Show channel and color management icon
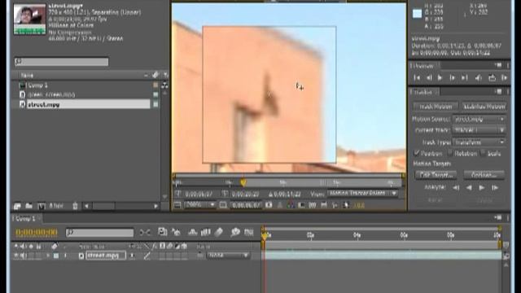The height and width of the screenshot is (293, 521). [291, 205]
